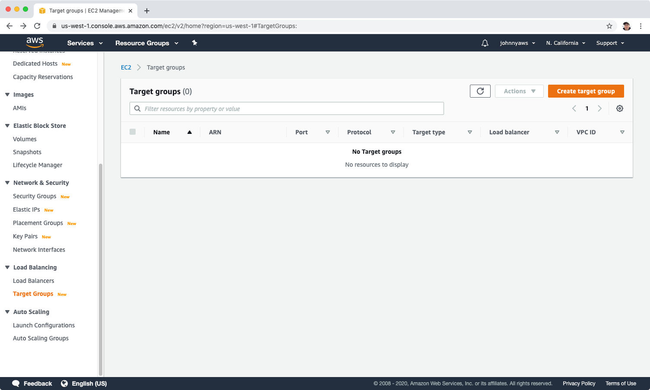Screen dimensions: 650x390
Task: Open the Resource Groups dropdown
Action: coord(147,43)
